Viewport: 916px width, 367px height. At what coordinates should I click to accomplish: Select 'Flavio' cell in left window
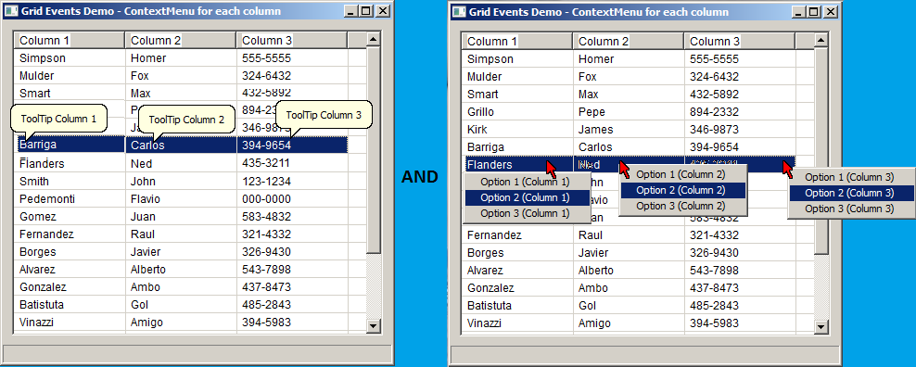point(181,199)
